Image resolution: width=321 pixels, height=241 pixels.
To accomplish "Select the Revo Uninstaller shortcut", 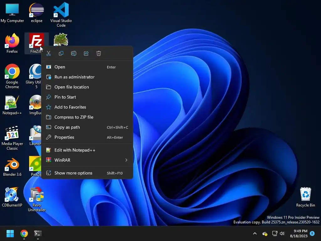I will (37, 199).
